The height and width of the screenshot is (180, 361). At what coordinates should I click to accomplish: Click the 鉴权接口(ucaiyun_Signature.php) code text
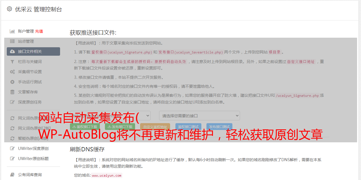pos(122,52)
